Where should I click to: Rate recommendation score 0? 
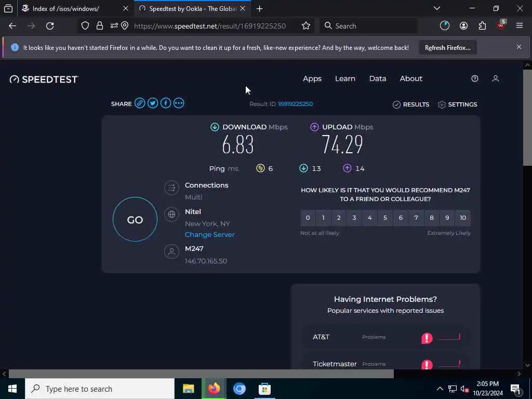pos(308,218)
